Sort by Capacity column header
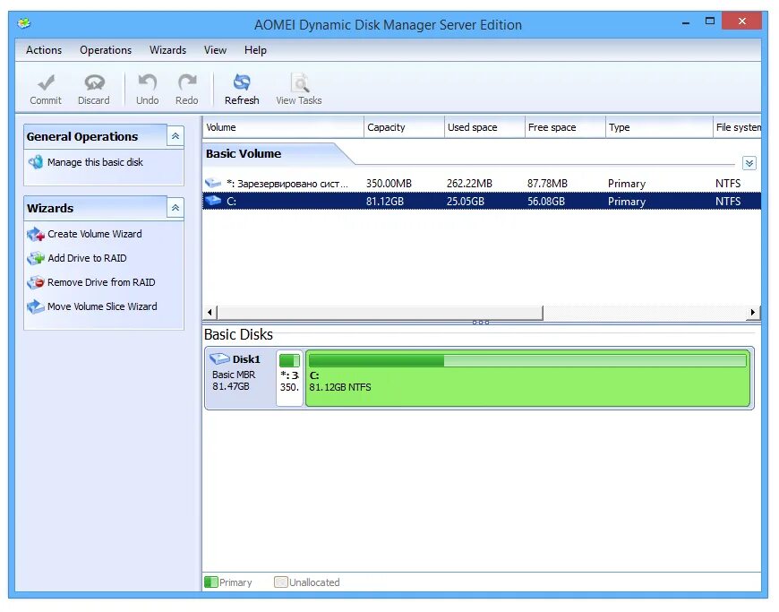Image resolution: width=779 pixels, height=612 pixels. click(x=404, y=127)
